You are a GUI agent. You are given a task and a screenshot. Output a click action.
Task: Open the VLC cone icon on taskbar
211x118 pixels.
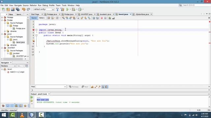coord(22,115)
